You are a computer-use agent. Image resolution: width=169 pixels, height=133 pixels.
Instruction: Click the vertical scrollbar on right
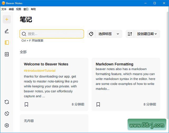167,65
